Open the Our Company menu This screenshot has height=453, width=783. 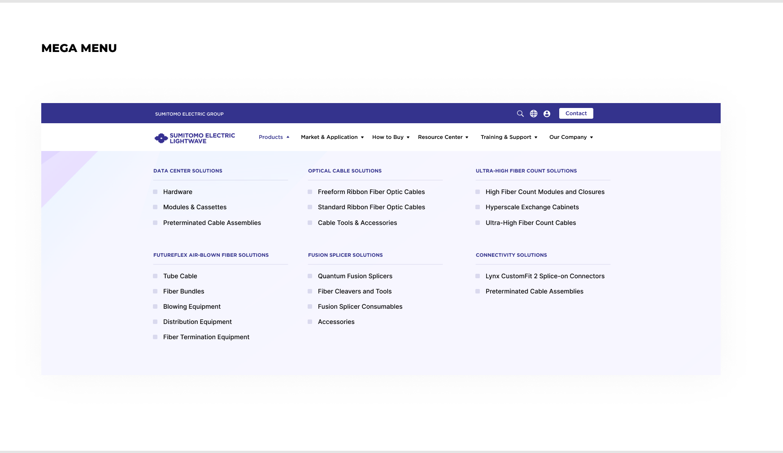(x=571, y=137)
